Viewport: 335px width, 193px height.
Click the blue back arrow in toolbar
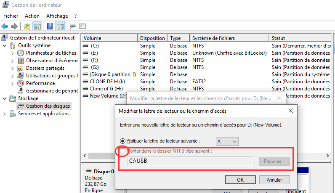click(x=5, y=26)
